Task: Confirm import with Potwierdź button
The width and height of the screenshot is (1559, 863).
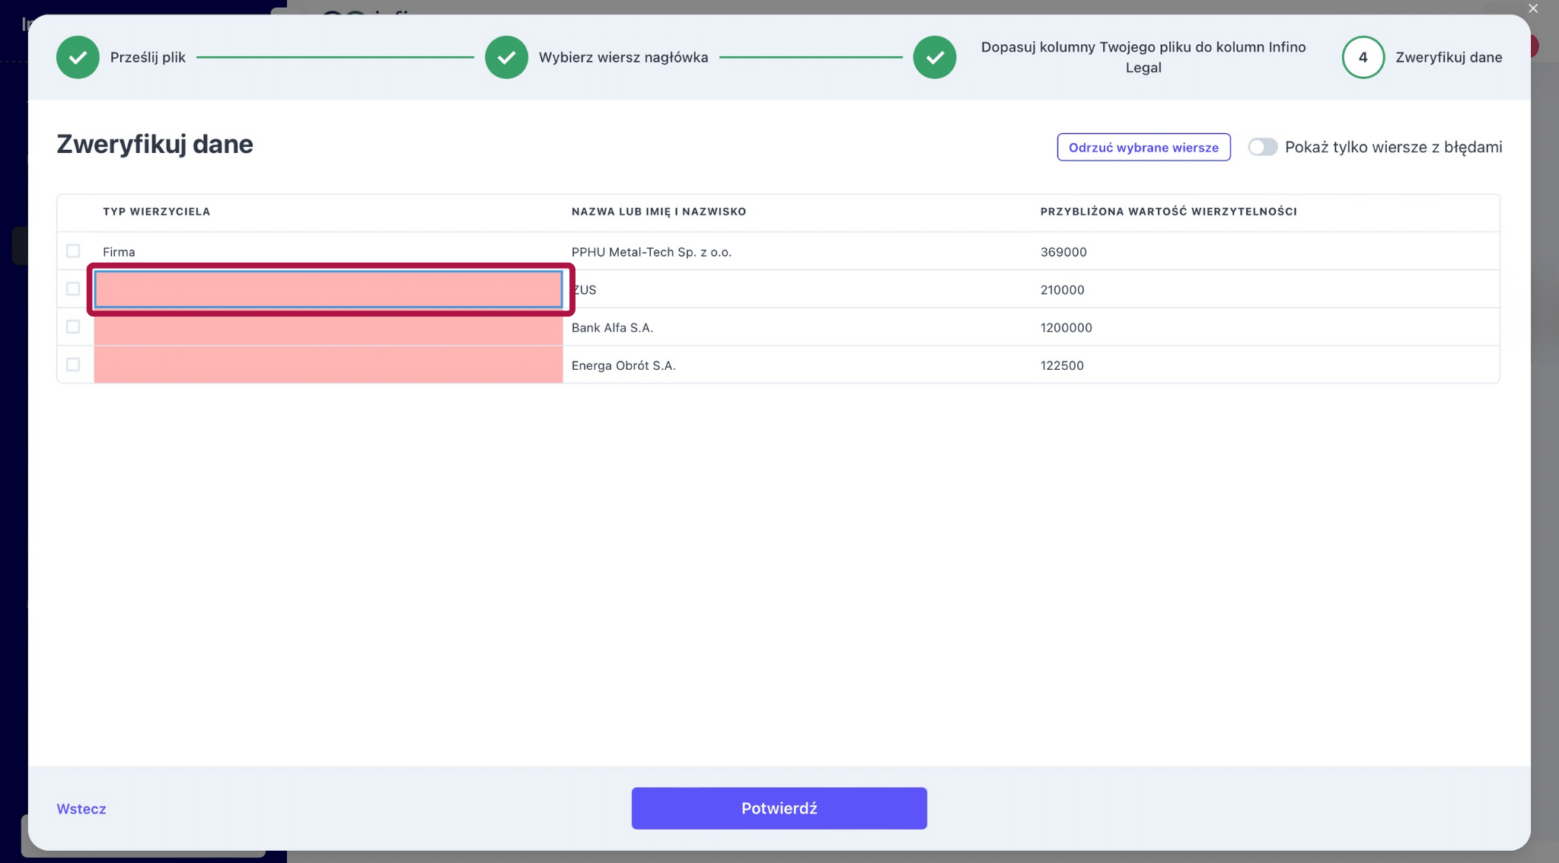Action: click(x=779, y=808)
